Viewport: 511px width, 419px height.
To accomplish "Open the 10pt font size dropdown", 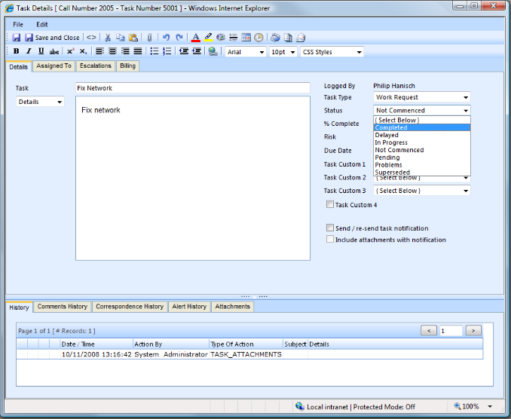I will pos(283,52).
